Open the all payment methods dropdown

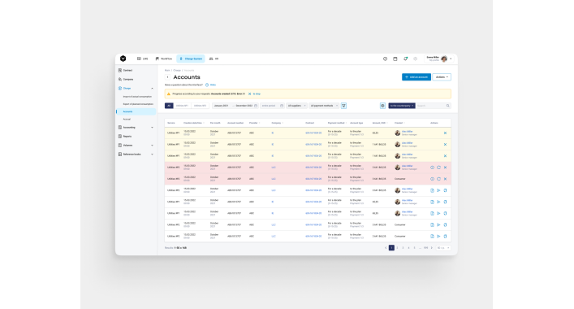click(324, 106)
